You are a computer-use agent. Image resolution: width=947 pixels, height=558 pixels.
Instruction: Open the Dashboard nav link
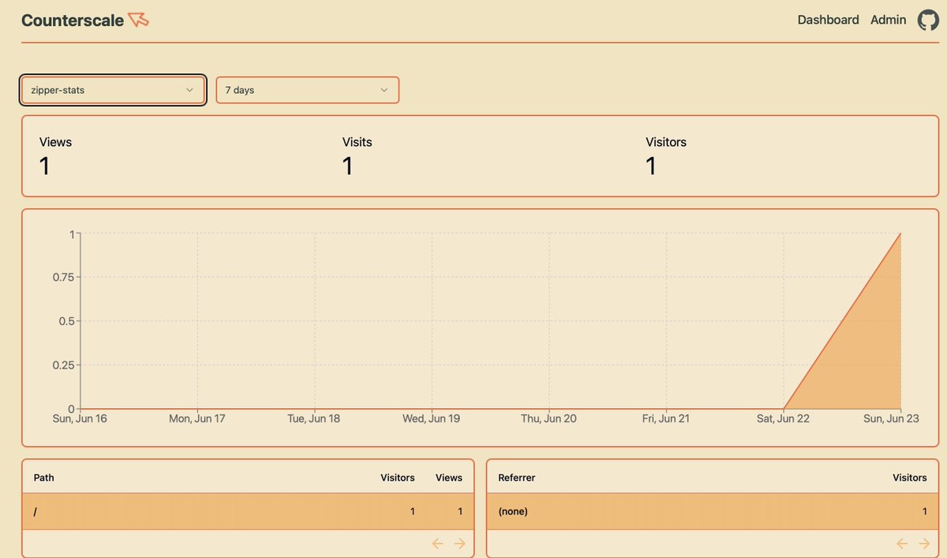tap(828, 21)
